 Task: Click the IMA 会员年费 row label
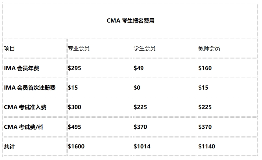(22, 68)
